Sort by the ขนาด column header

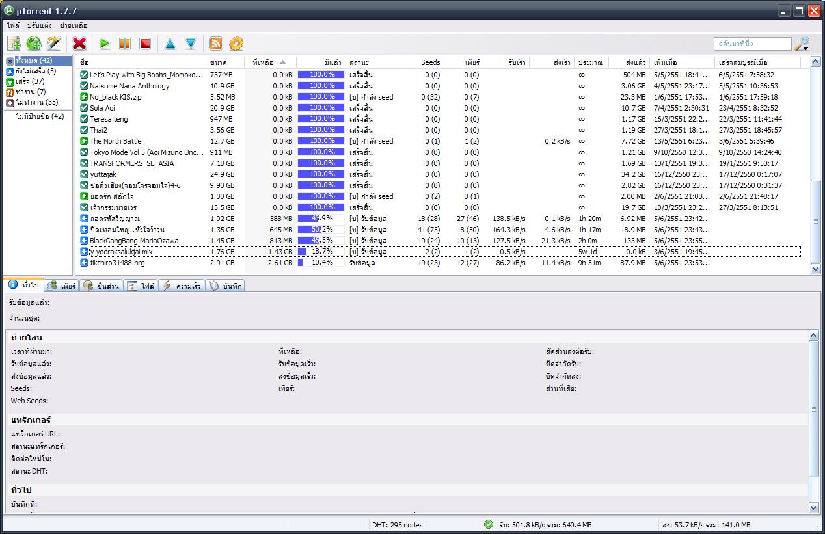225,62
